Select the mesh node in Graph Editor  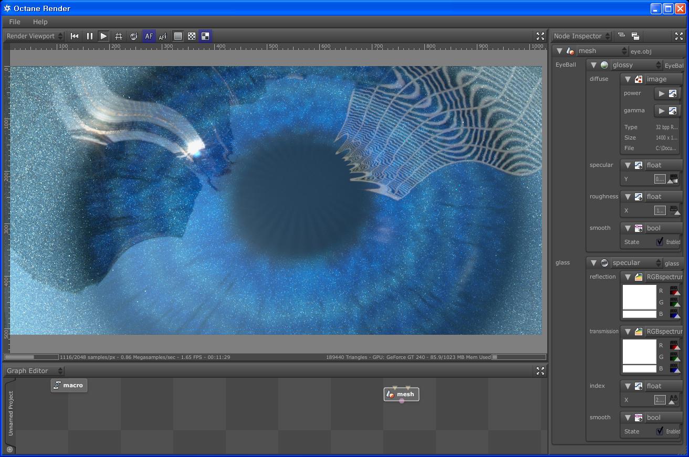coord(402,395)
